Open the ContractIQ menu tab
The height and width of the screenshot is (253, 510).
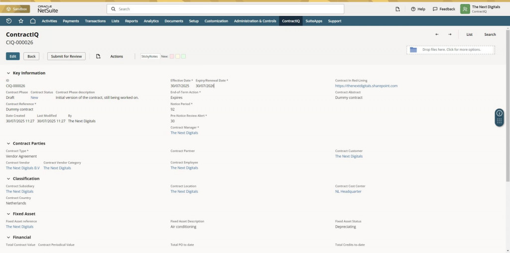(x=291, y=21)
